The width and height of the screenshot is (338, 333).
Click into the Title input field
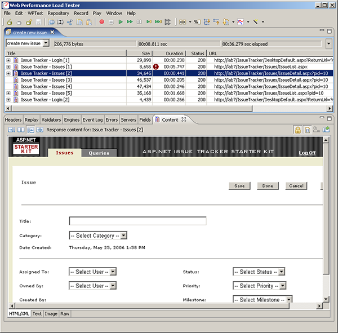(138, 221)
